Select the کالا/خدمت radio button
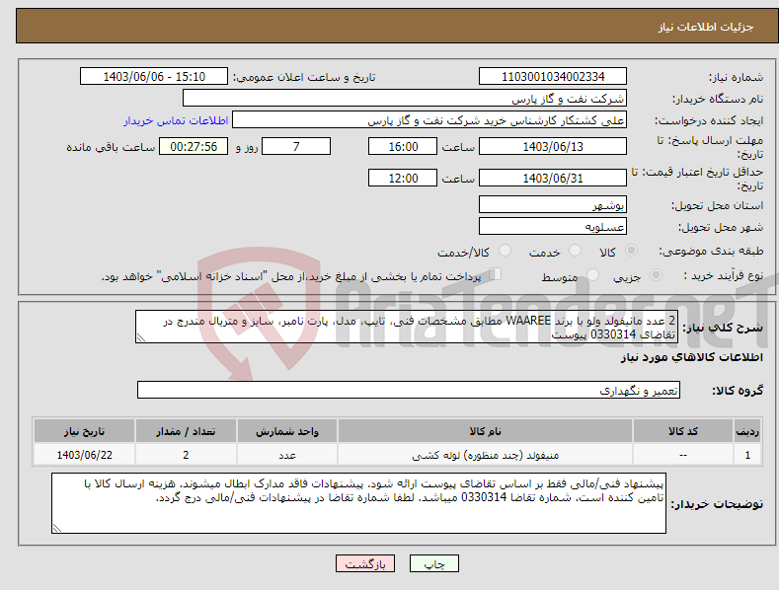779x590 pixels. point(505,251)
